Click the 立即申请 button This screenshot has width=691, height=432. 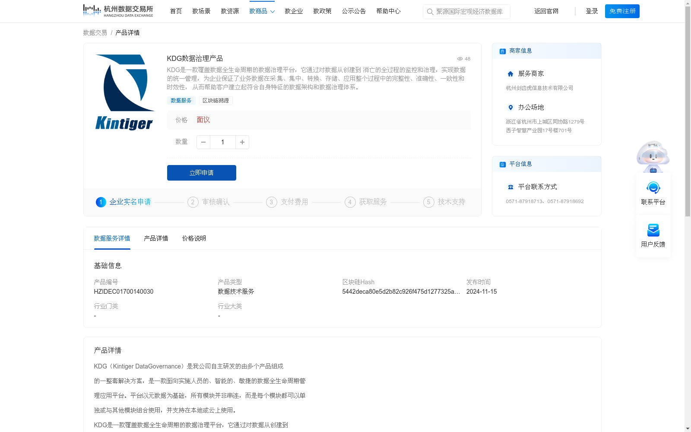pos(202,173)
